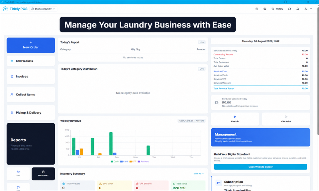Click the Outstanding Amount row
The height and width of the screenshot is (191, 319).
[x=261, y=54]
